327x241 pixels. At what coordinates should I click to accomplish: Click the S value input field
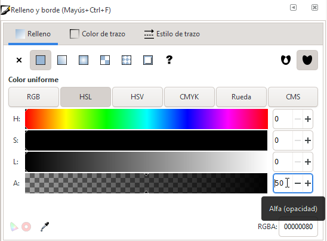coord(283,140)
